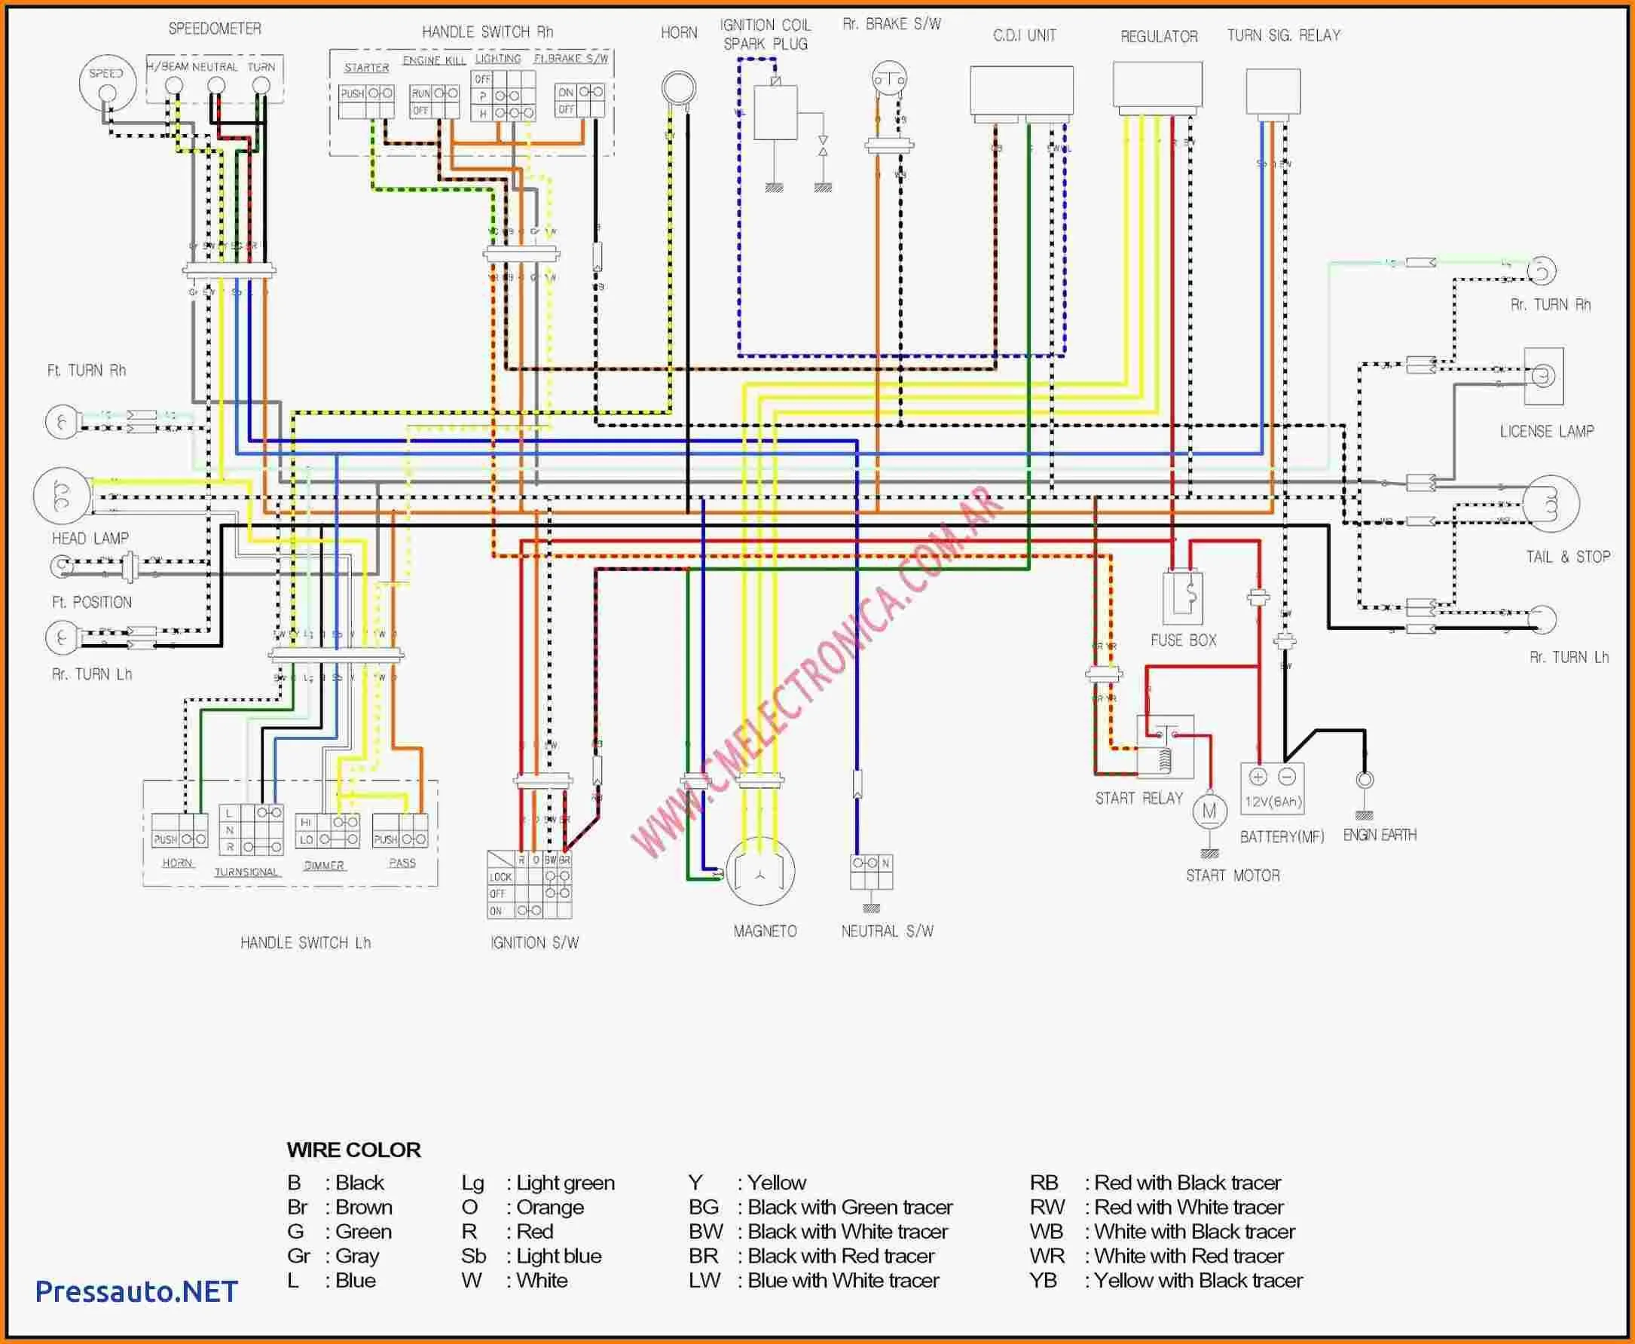Select the horn ring symbol under HORN

[x=679, y=87]
